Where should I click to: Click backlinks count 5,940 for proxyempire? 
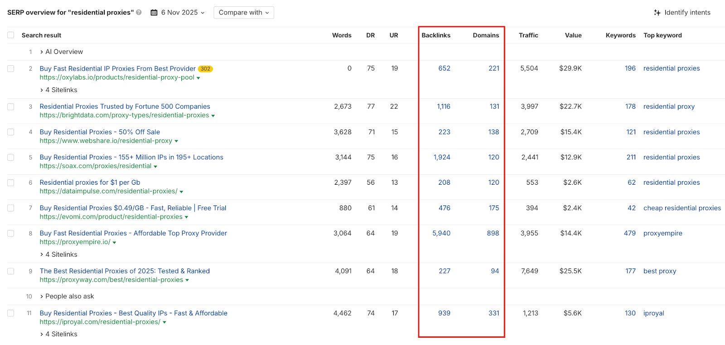tap(441, 233)
